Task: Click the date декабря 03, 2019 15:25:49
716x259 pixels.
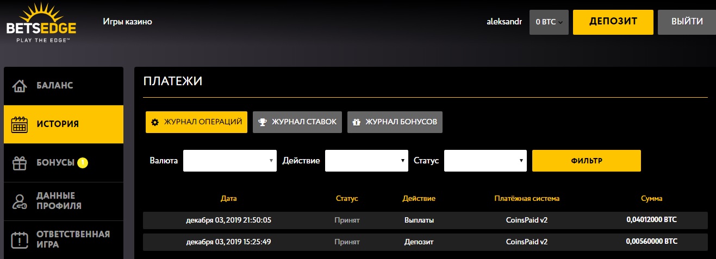Action: click(x=228, y=242)
